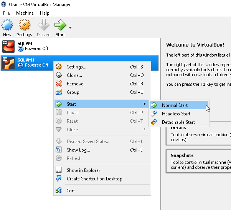Viewport: 231px width, 210px height.
Task: Open the Start submenu expander arrow
Action: click(x=144, y=104)
